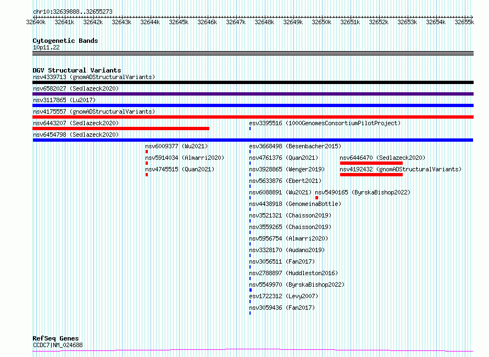
Task: Select the nsv6443207 Sedlazeck2020 label
Action: 76,123
